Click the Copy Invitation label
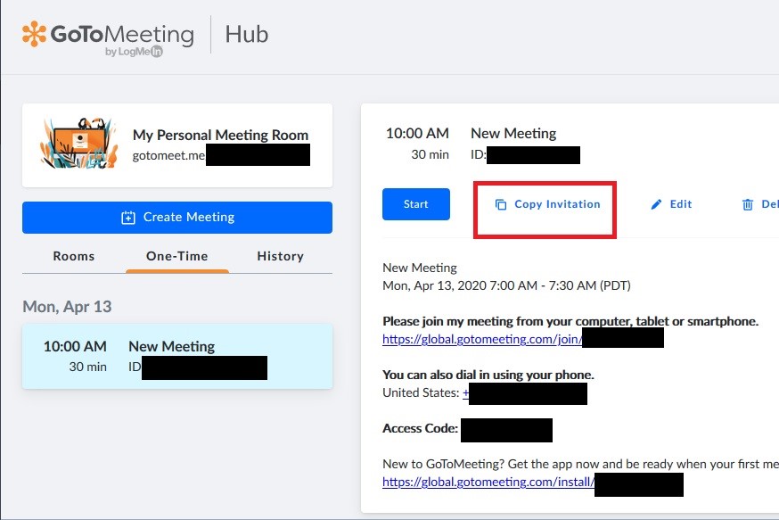This screenshot has height=520, width=779. click(557, 204)
